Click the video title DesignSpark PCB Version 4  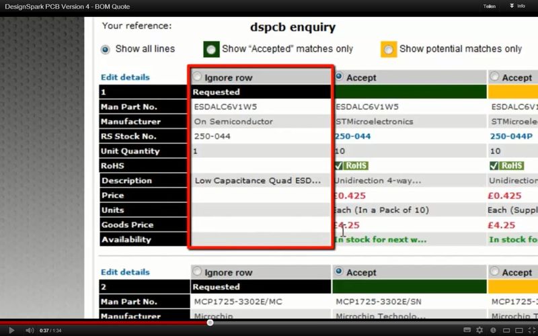[67, 7]
